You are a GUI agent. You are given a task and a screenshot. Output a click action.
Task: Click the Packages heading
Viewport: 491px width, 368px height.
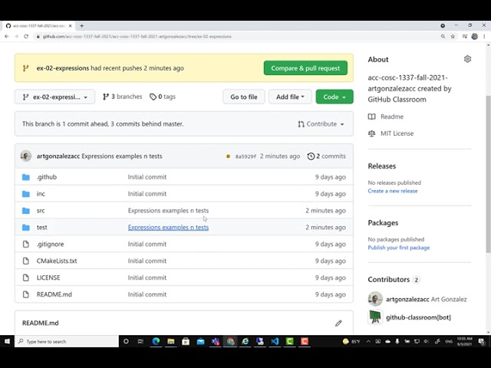pyautogui.click(x=383, y=223)
